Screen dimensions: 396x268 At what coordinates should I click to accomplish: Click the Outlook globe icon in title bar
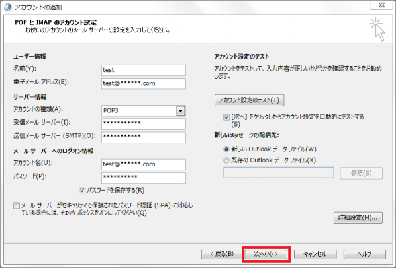click(7, 7)
